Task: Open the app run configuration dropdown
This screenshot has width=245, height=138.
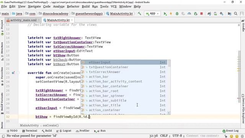Action: pyautogui.click(x=152, y=14)
